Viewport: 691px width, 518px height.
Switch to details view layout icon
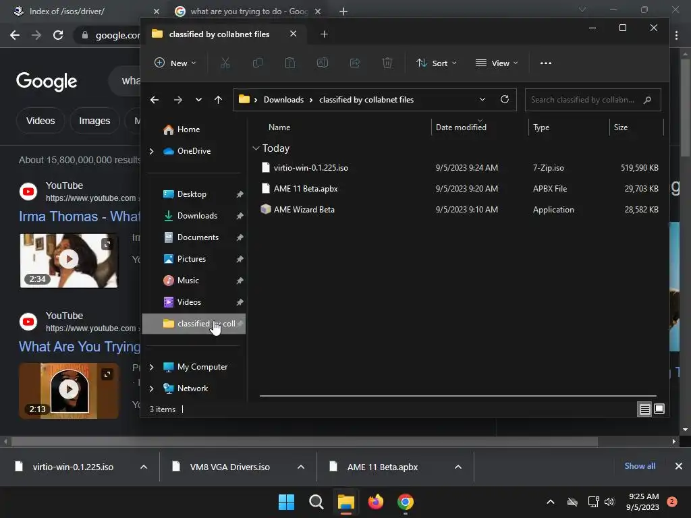click(644, 409)
